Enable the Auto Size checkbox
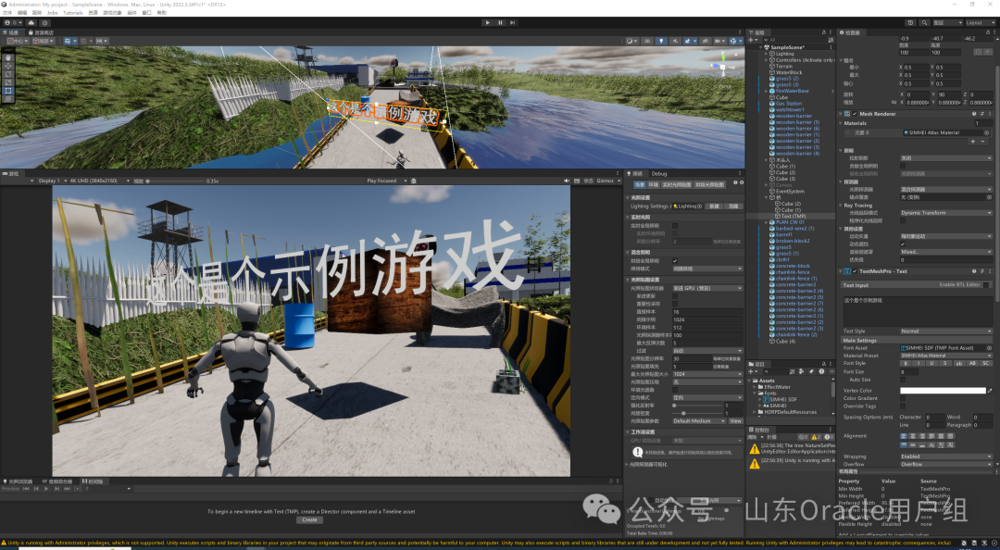1000x550 pixels. coord(903,380)
